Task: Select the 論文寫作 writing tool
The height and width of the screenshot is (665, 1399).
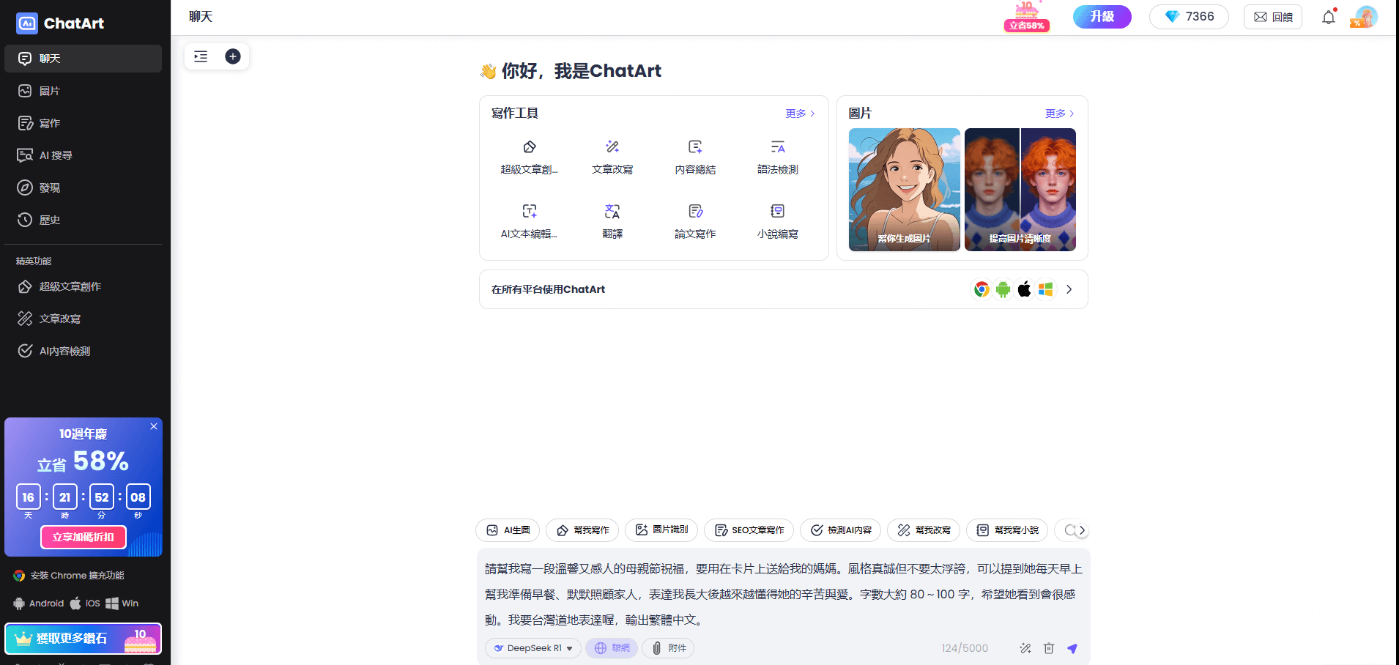Action: click(695, 221)
